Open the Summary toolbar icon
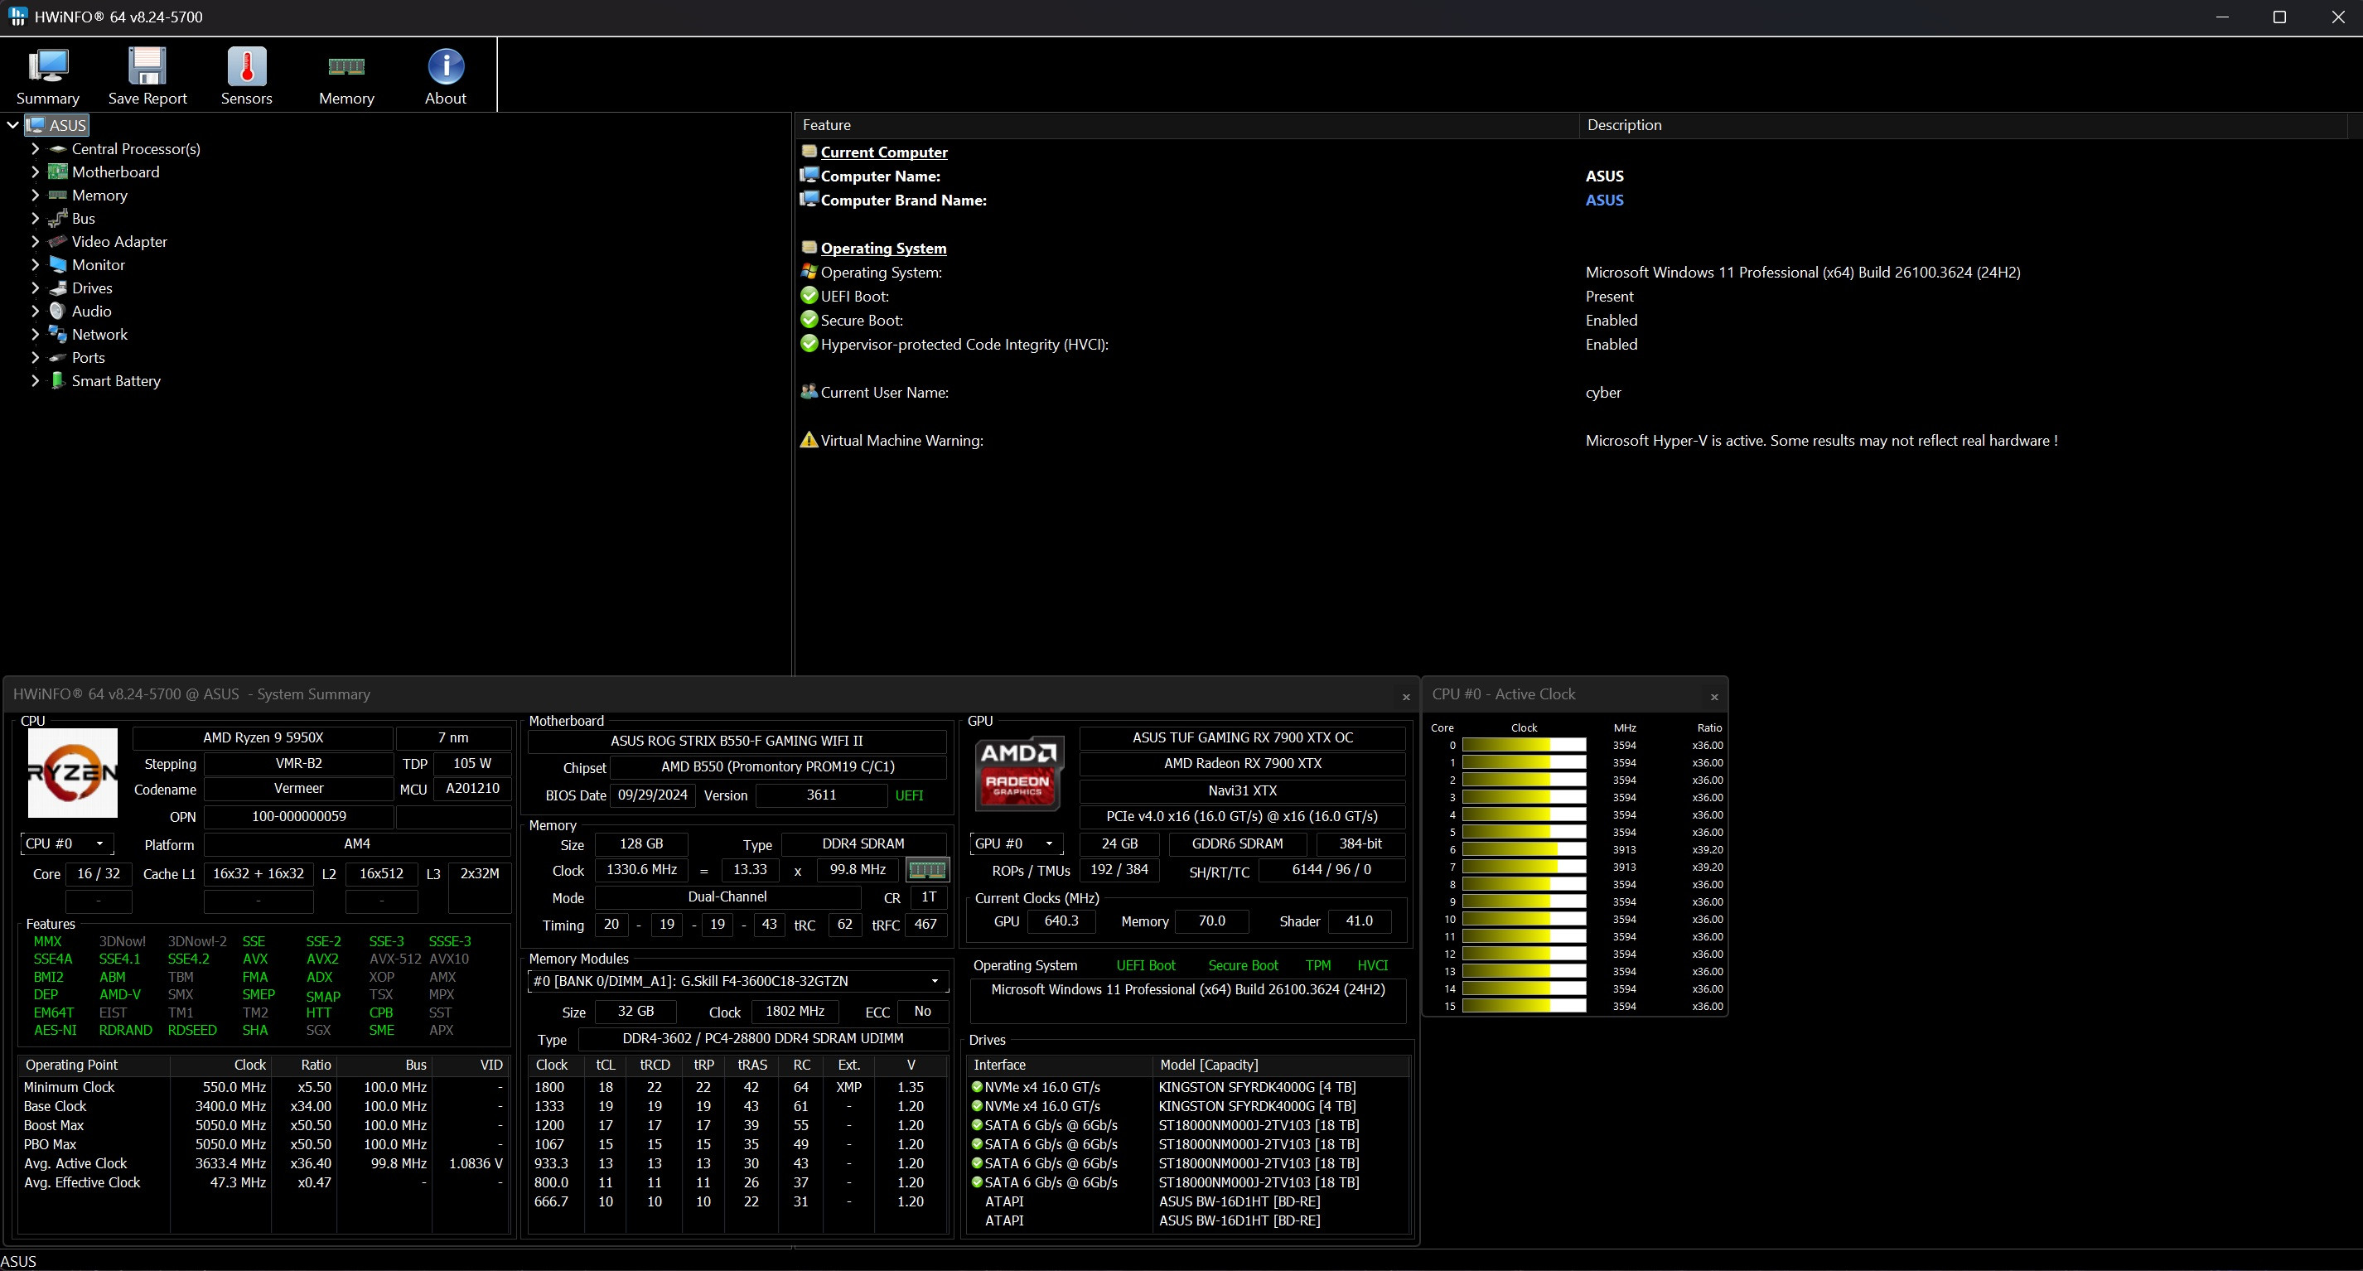 point(48,66)
